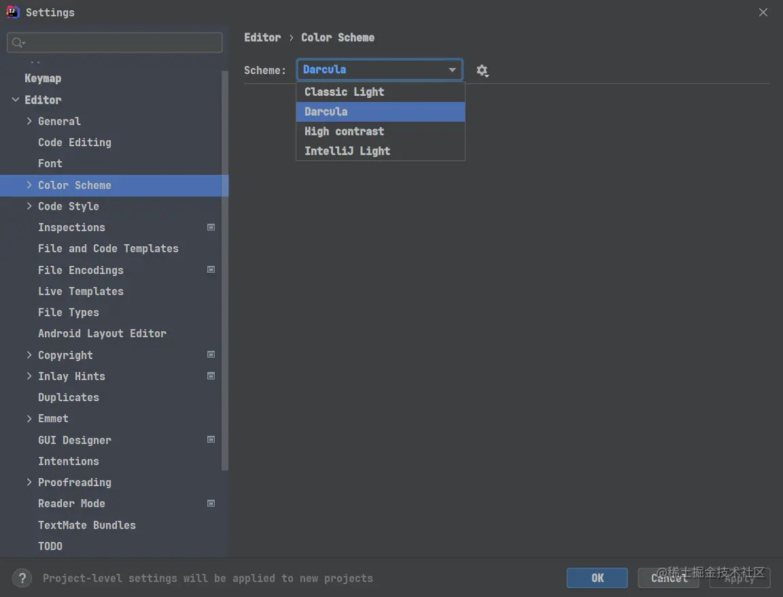Click the OK button
Viewport: 783px width, 597px height.
pos(597,578)
